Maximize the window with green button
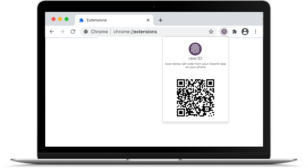This screenshot has width=308, height=168. (67, 19)
